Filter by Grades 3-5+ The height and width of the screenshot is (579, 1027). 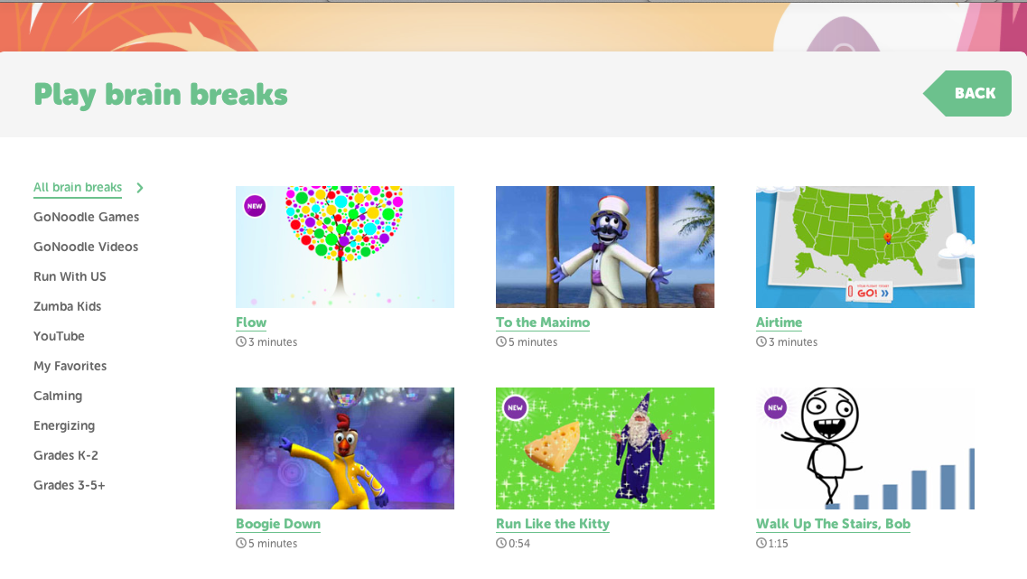[x=70, y=485]
